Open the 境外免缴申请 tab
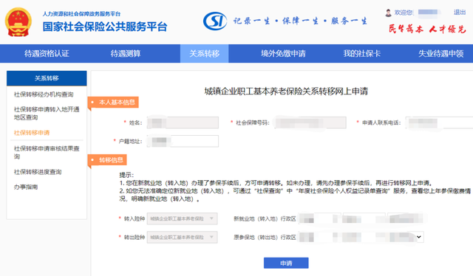This screenshot has height=276, width=473. tap(283, 54)
